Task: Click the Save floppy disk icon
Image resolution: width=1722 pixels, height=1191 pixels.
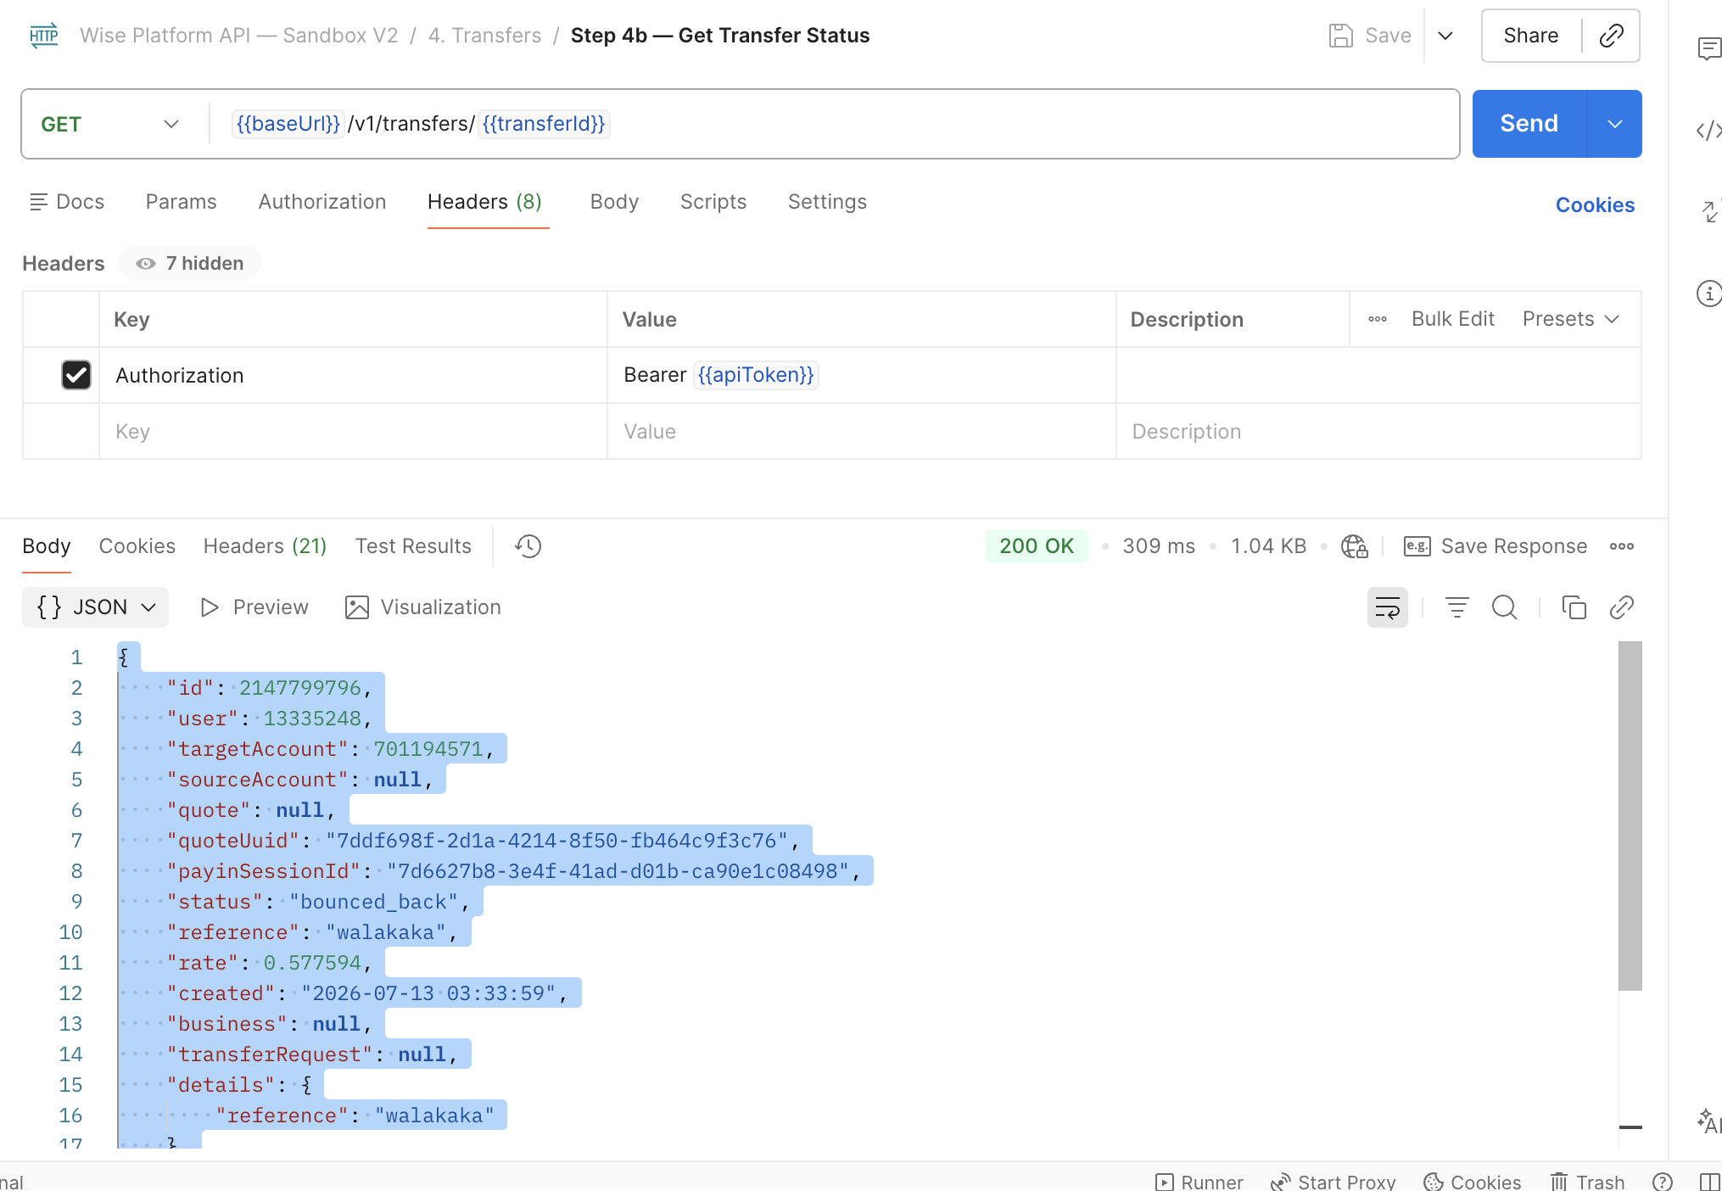Action: pyautogui.click(x=1340, y=36)
